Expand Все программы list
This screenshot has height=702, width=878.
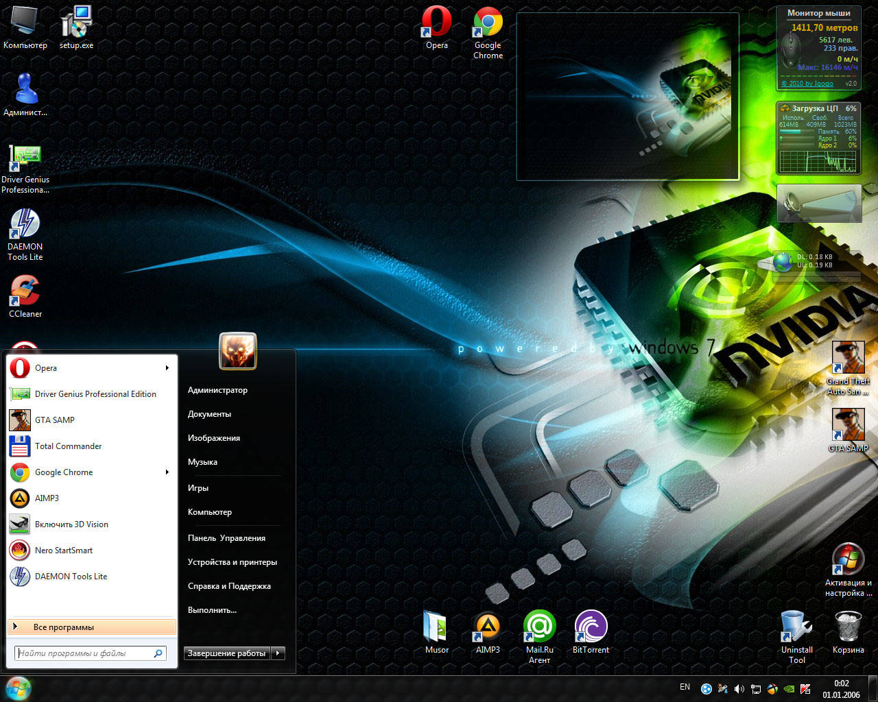pos(92,627)
